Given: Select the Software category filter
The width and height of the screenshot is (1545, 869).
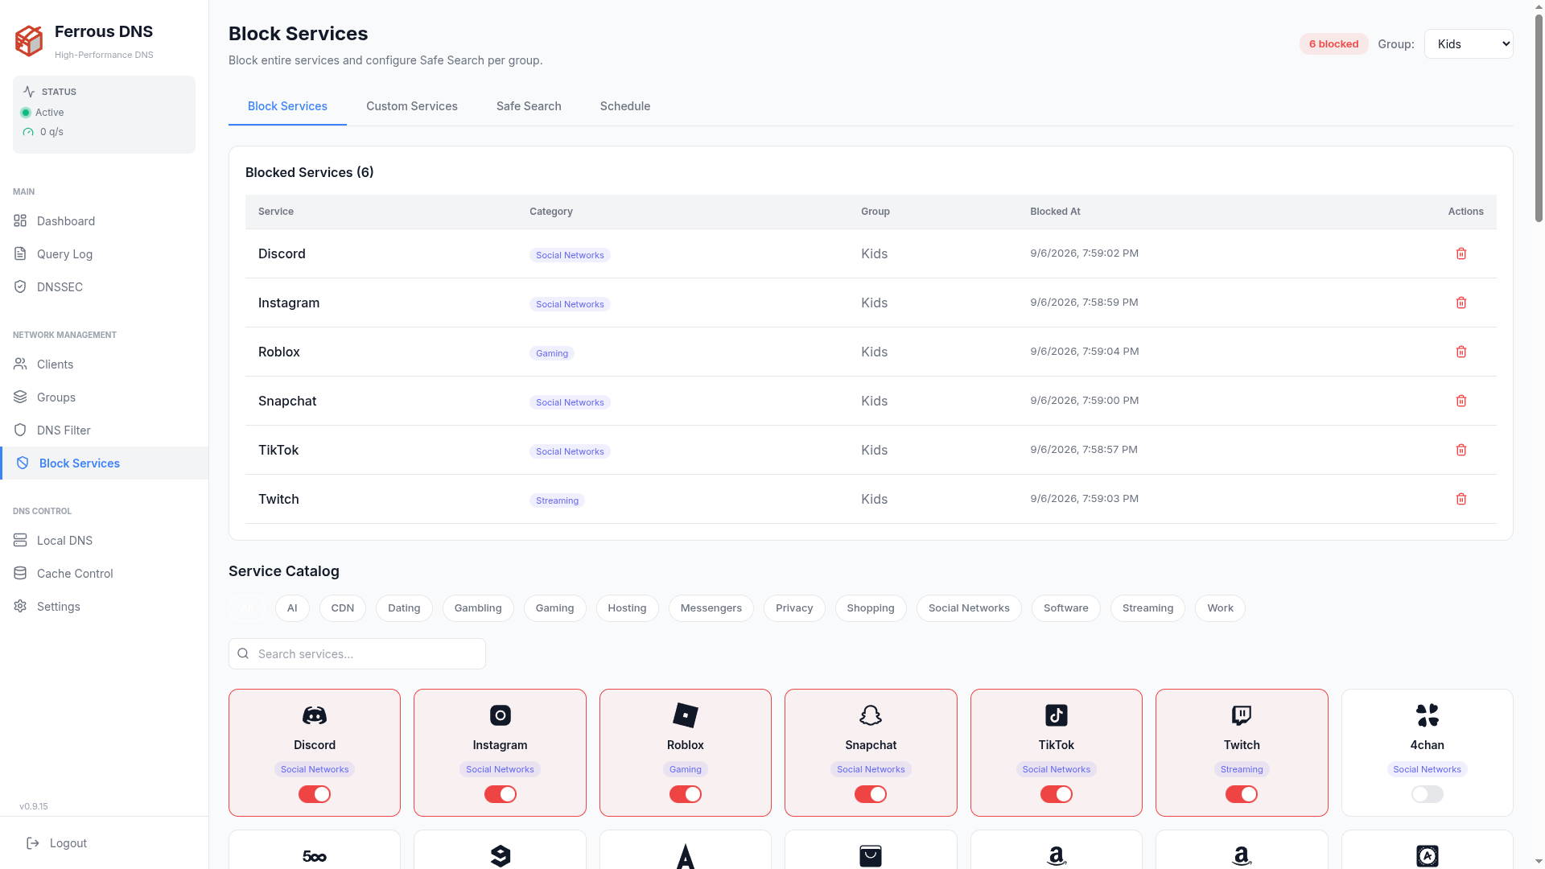Looking at the screenshot, I should (x=1066, y=608).
